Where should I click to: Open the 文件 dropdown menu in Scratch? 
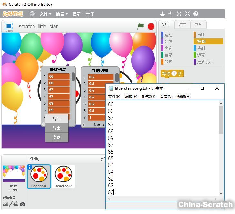click(45, 14)
